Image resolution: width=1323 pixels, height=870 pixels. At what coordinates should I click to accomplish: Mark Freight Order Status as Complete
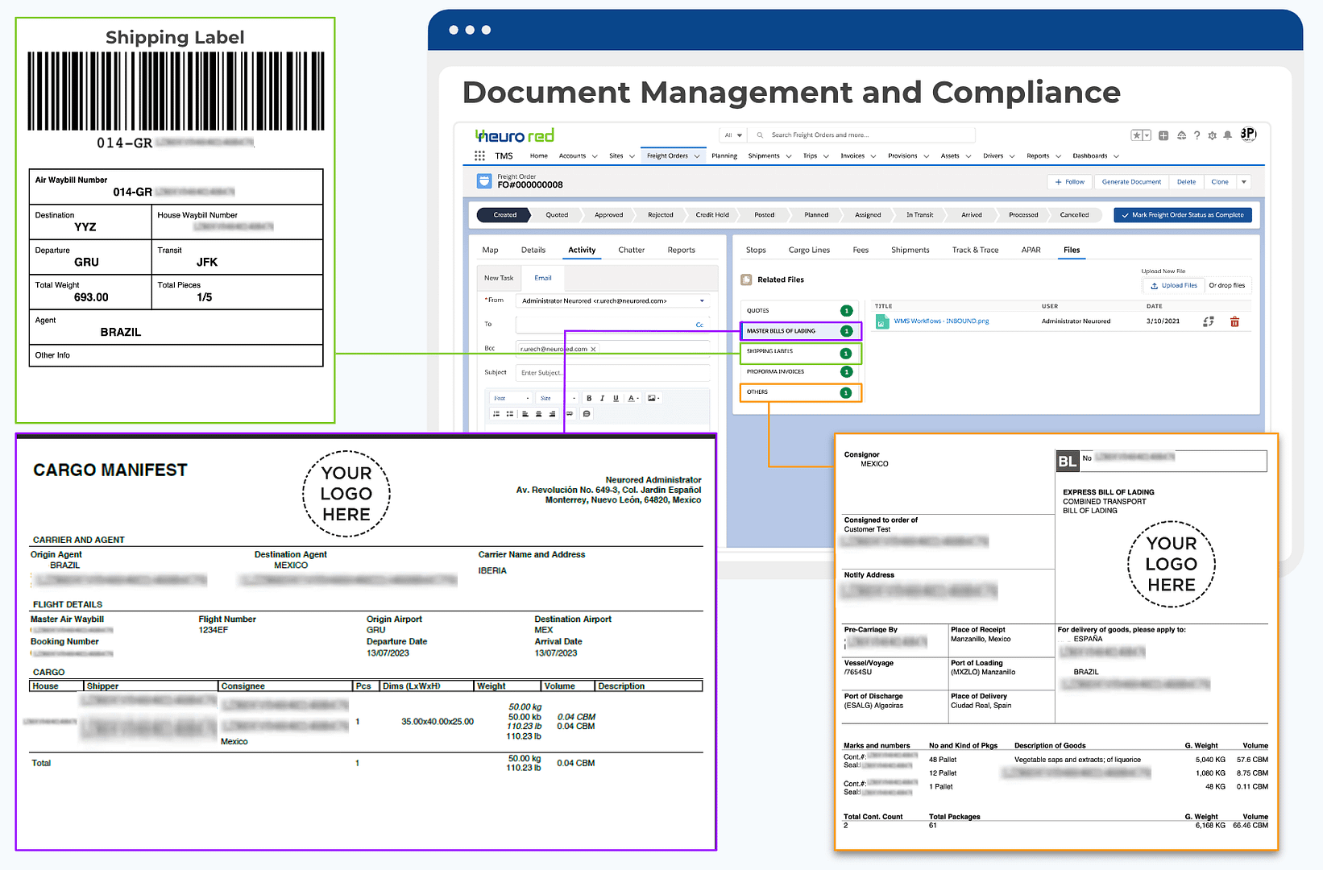[1183, 215]
